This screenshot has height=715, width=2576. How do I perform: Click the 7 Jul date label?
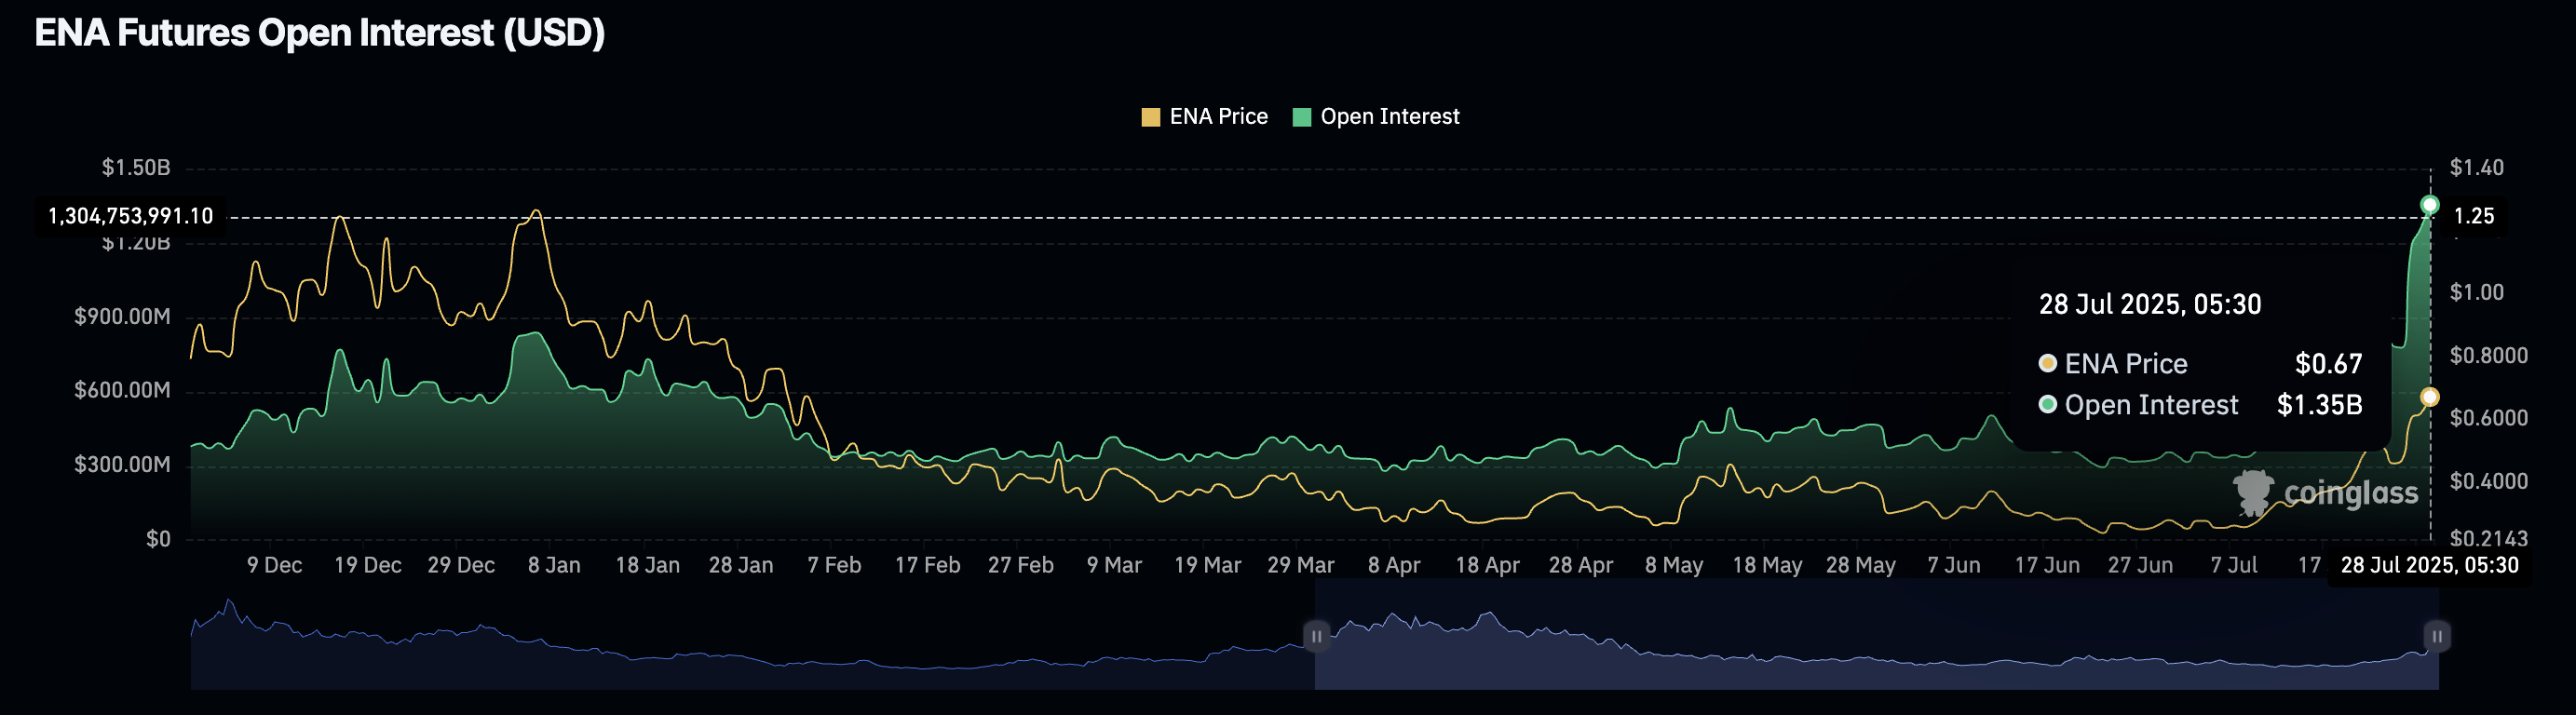point(2234,566)
